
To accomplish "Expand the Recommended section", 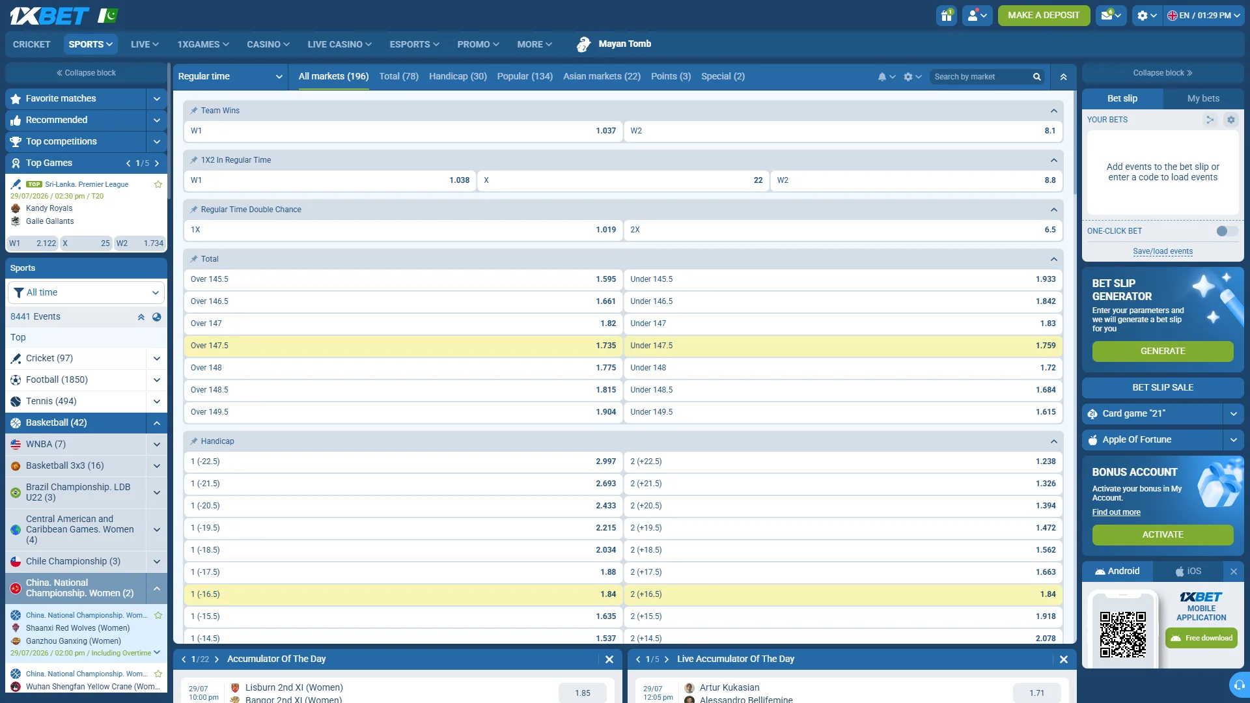I will tap(156, 120).
